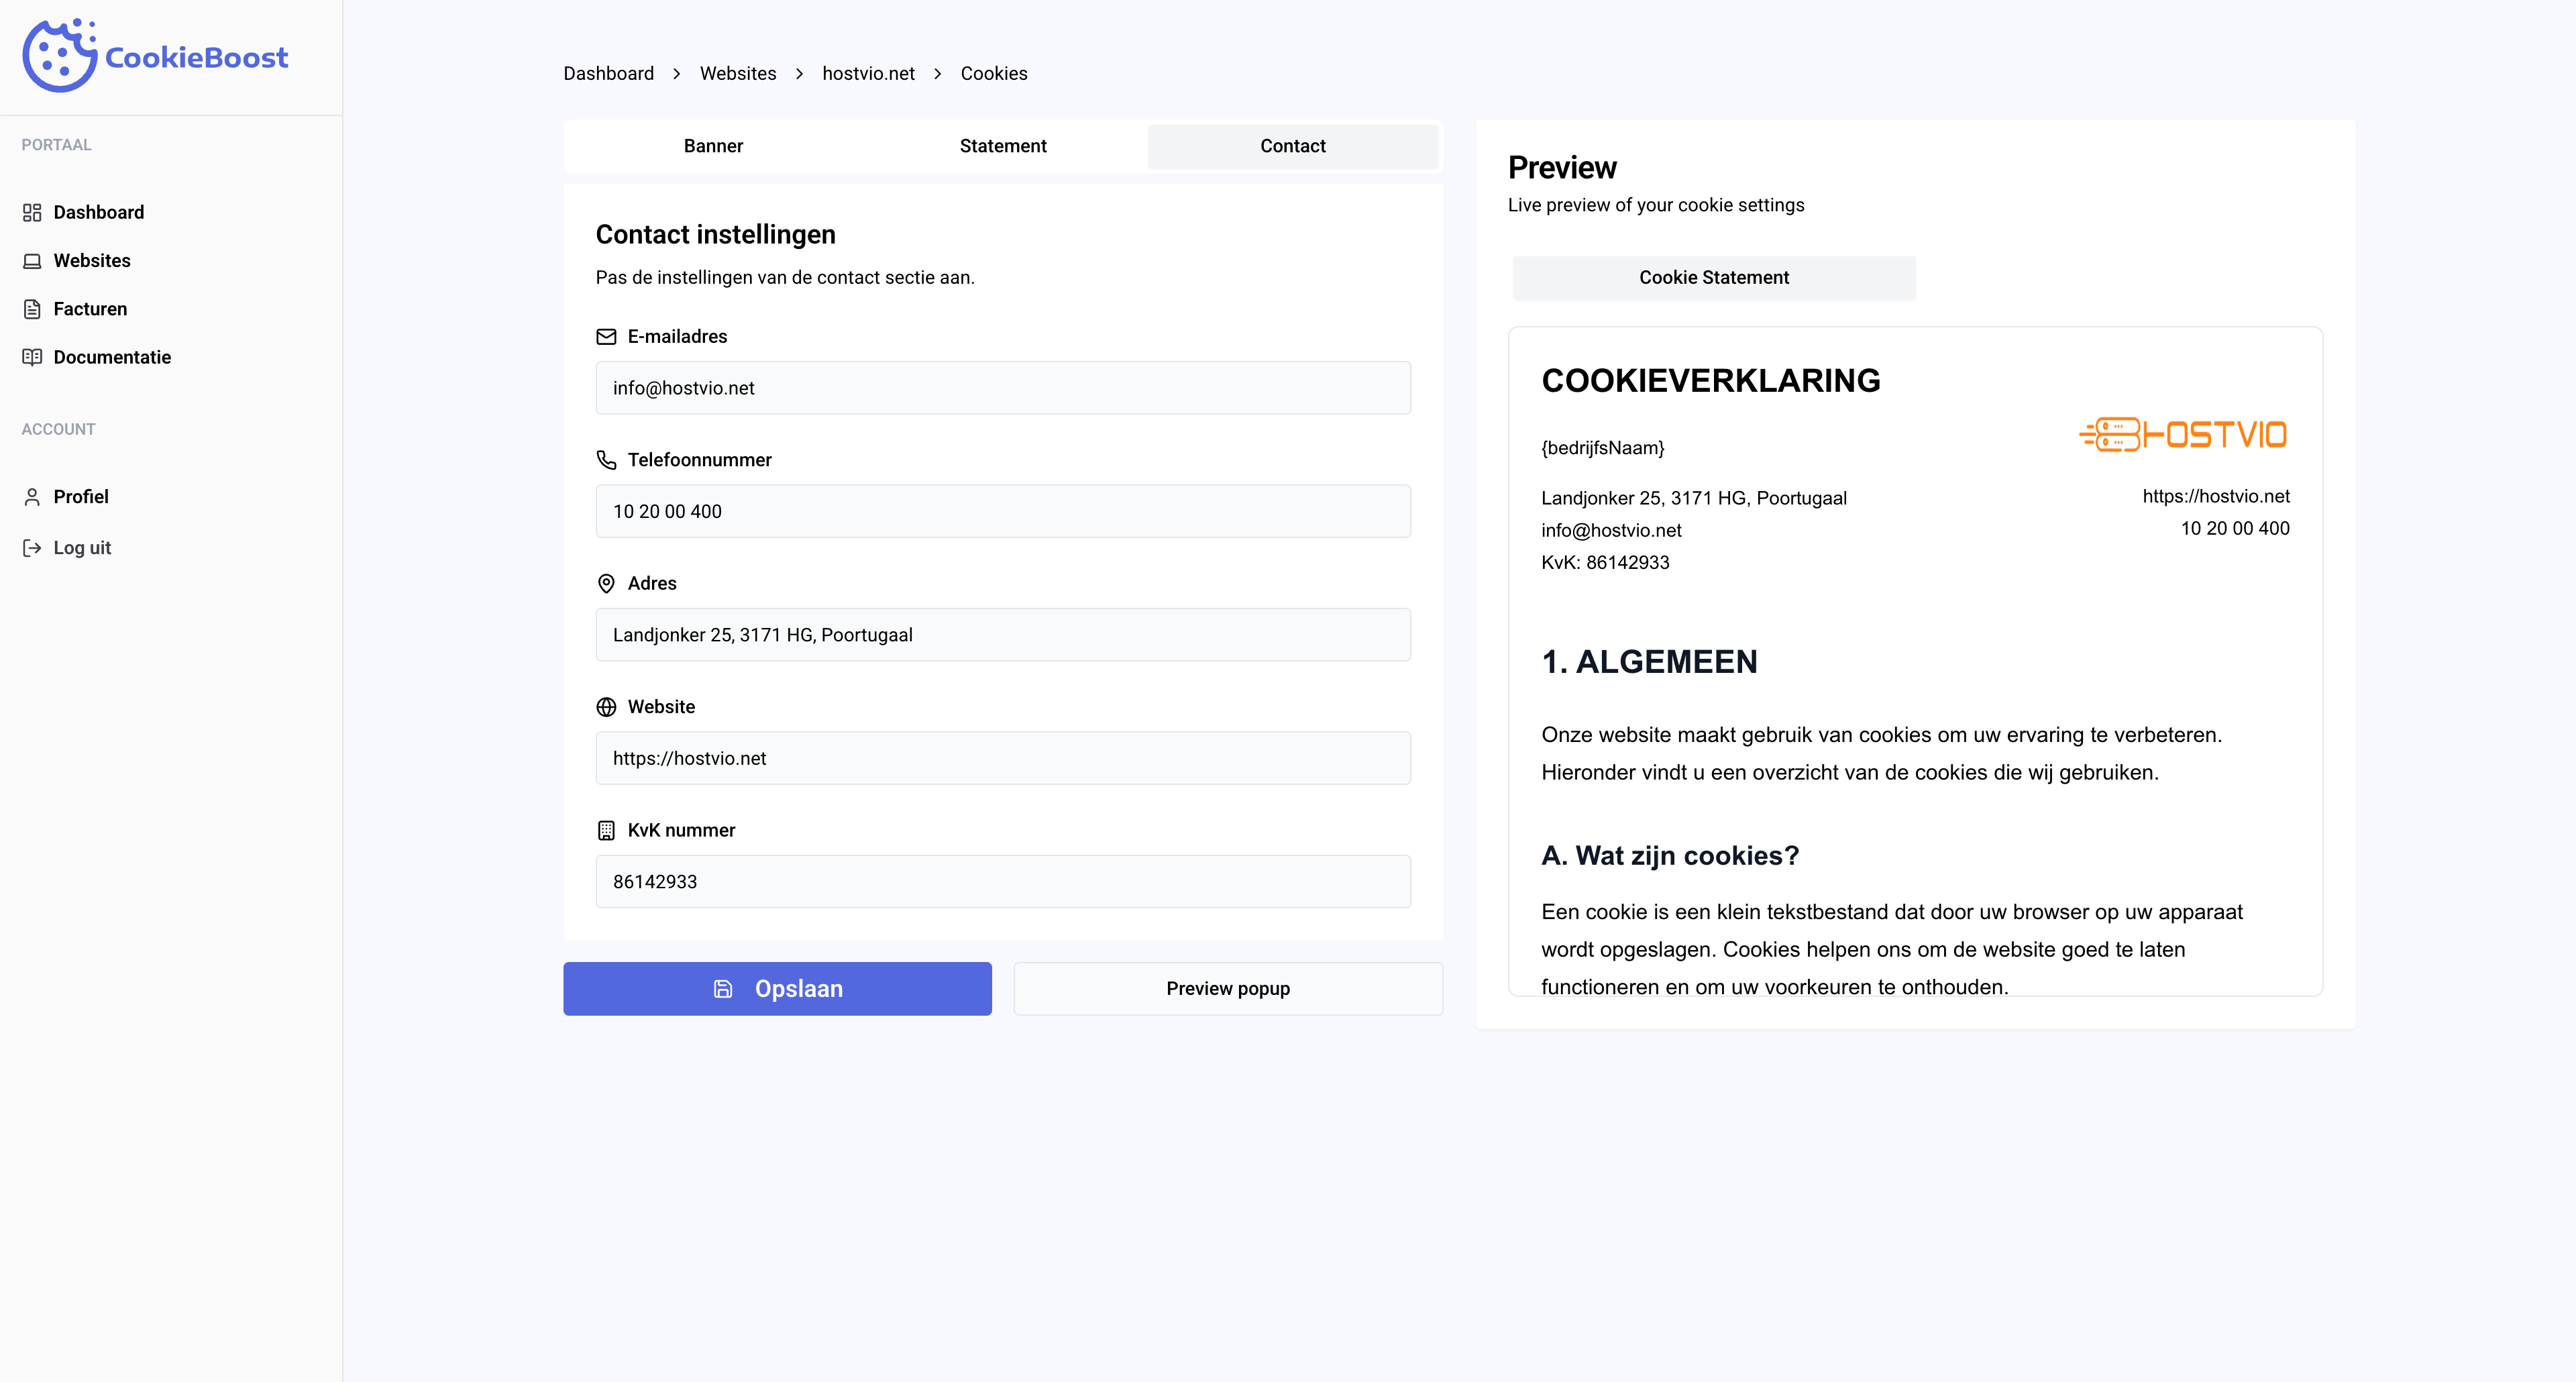Select the Dashboard icon in sidebar

32,212
